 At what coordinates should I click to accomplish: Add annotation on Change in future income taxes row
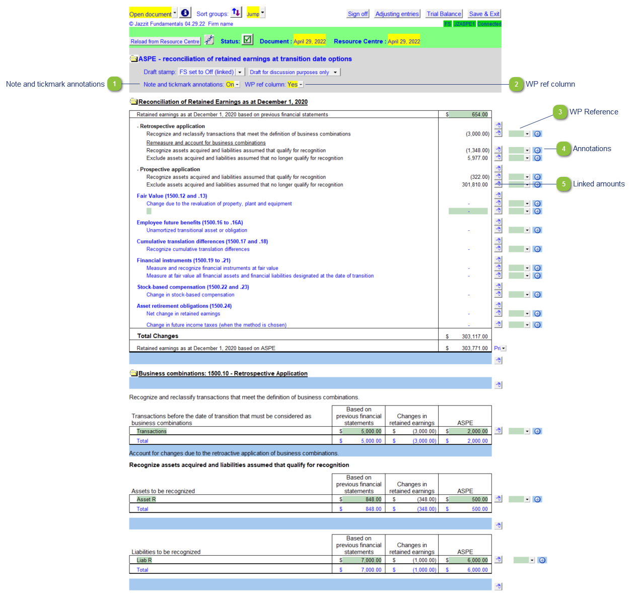tap(537, 325)
